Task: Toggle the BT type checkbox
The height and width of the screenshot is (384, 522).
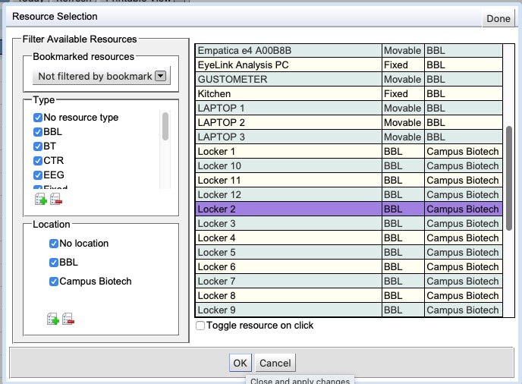Action: click(x=38, y=146)
